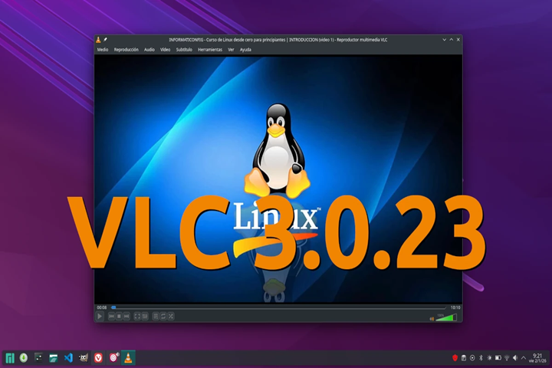
Task: Skip to next media in VLC
Action: tap(127, 316)
